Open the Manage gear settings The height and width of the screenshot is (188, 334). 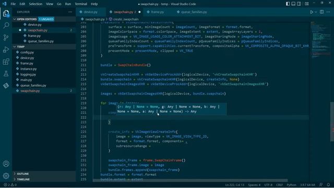[x=6, y=175]
